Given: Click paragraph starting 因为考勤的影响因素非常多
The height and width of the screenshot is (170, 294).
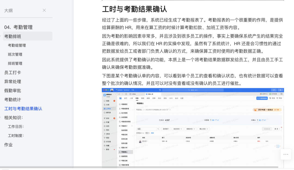Looking at the screenshot, I should pyautogui.click(x=192, y=44).
